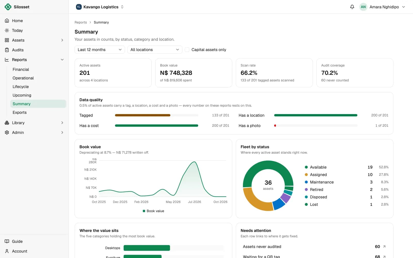413x258 pixels.
Task: Collapse the Reports section chevron
Action: pyautogui.click(x=62, y=60)
